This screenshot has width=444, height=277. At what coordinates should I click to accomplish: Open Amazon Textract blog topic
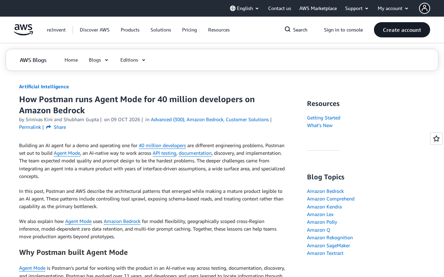(x=325, y=253)
